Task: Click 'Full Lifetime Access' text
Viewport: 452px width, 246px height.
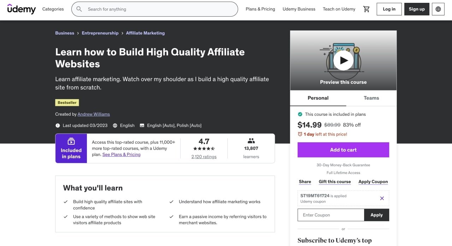Action: coord(343,173)
